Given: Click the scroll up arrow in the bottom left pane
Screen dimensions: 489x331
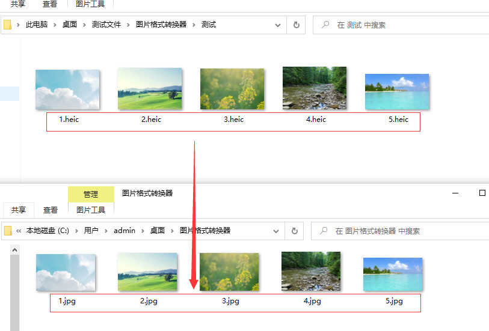Looking at the screenshot, I should pos(14,249).
